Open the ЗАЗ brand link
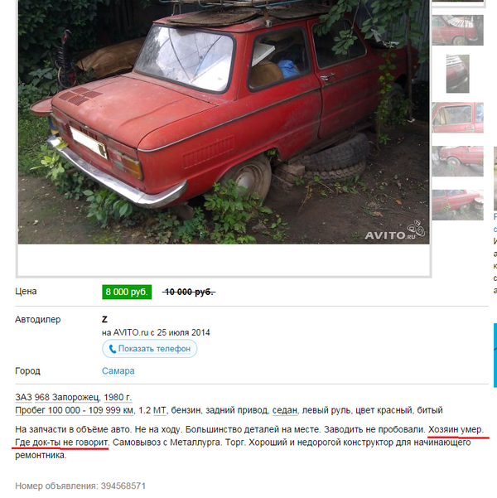Viewport: 497px width, 498px height. click(23, 397)
